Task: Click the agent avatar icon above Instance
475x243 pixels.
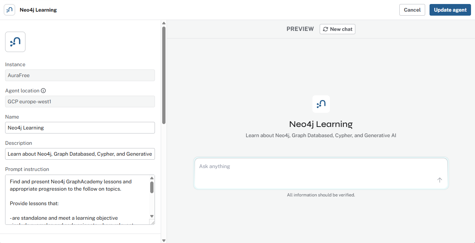Action: coord(15,42)
